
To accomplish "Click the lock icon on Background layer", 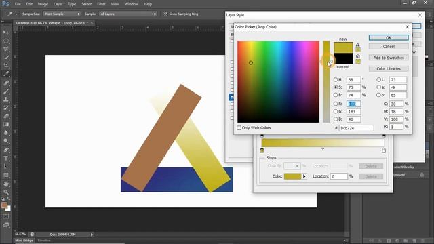I will point(422,175).
